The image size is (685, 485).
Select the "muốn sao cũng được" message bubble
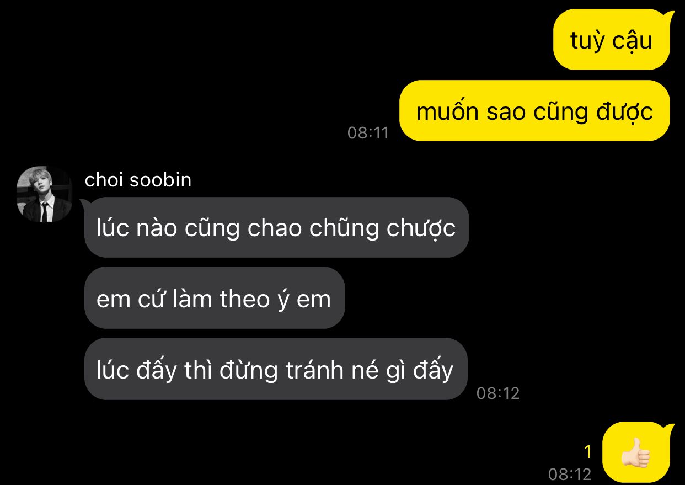pos(534,111)
